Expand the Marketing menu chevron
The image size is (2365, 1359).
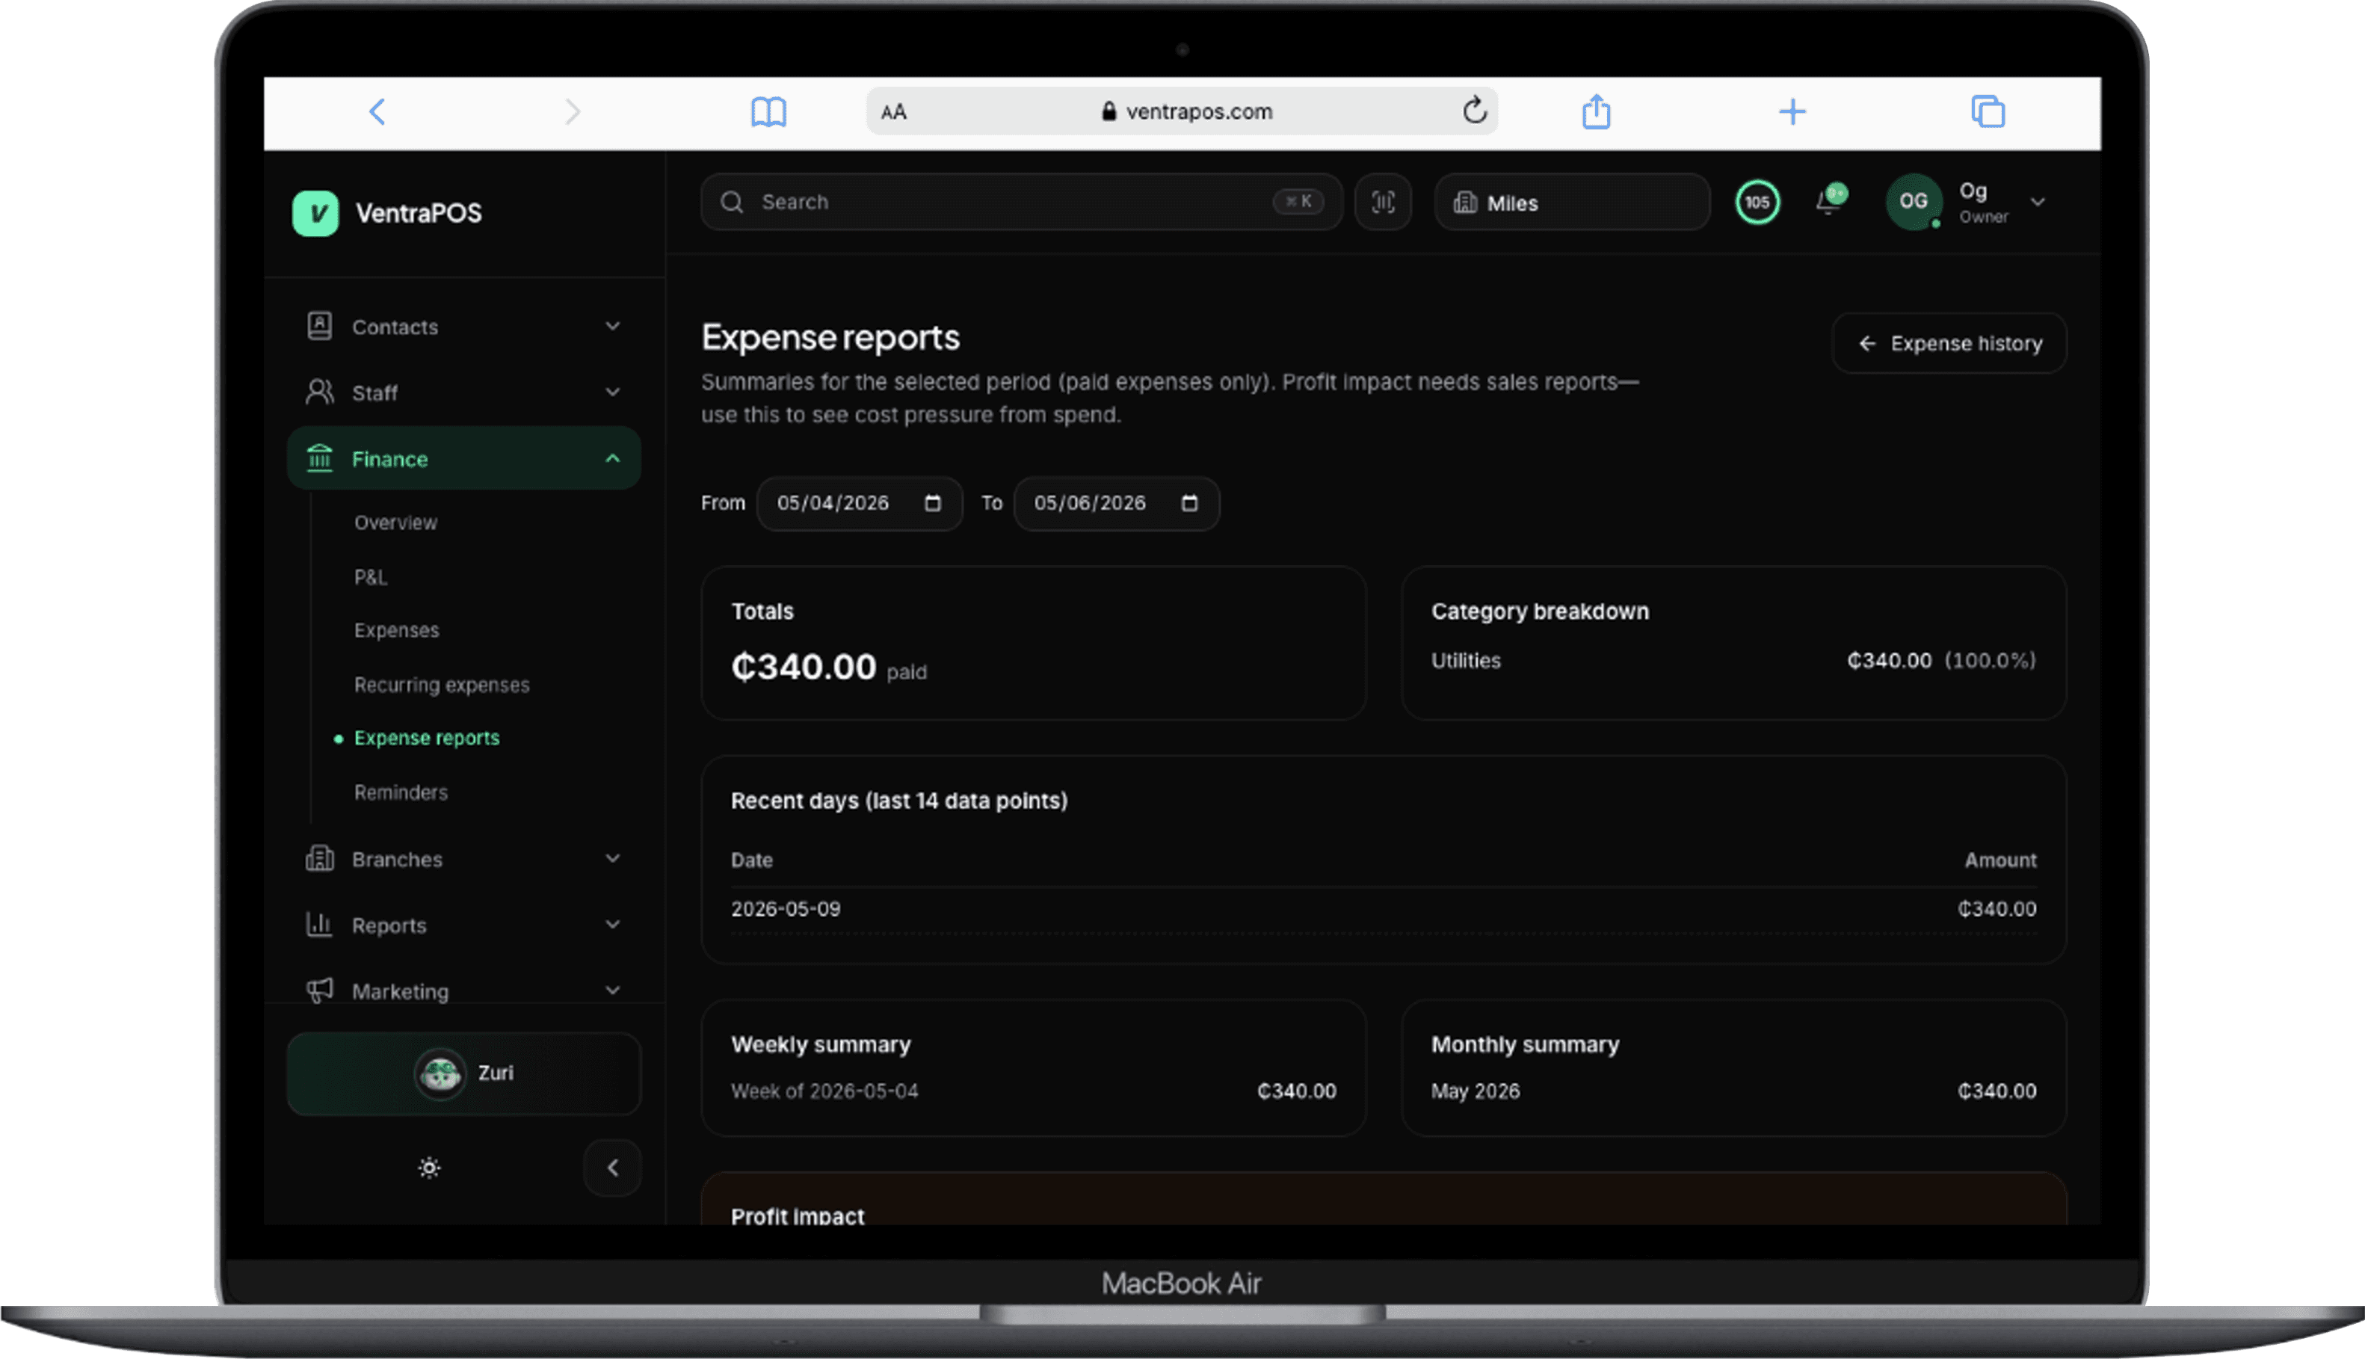click(612, 990)
